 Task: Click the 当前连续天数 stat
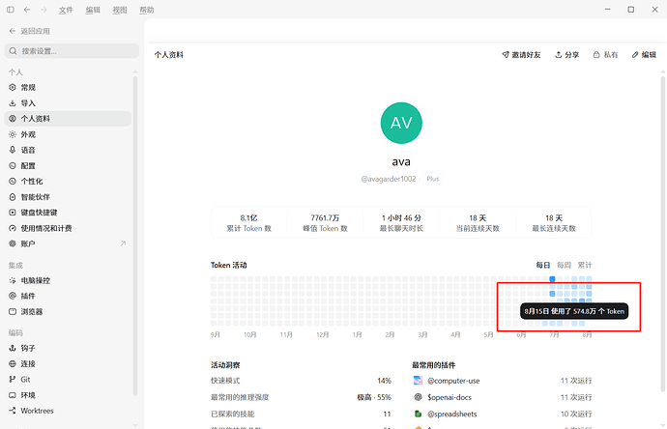[x=478, y=223]
